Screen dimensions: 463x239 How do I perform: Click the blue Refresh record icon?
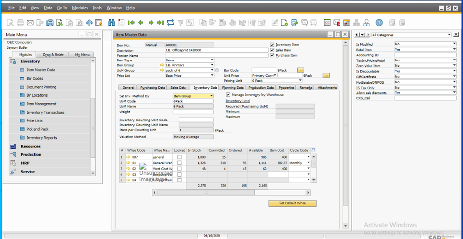170,23
